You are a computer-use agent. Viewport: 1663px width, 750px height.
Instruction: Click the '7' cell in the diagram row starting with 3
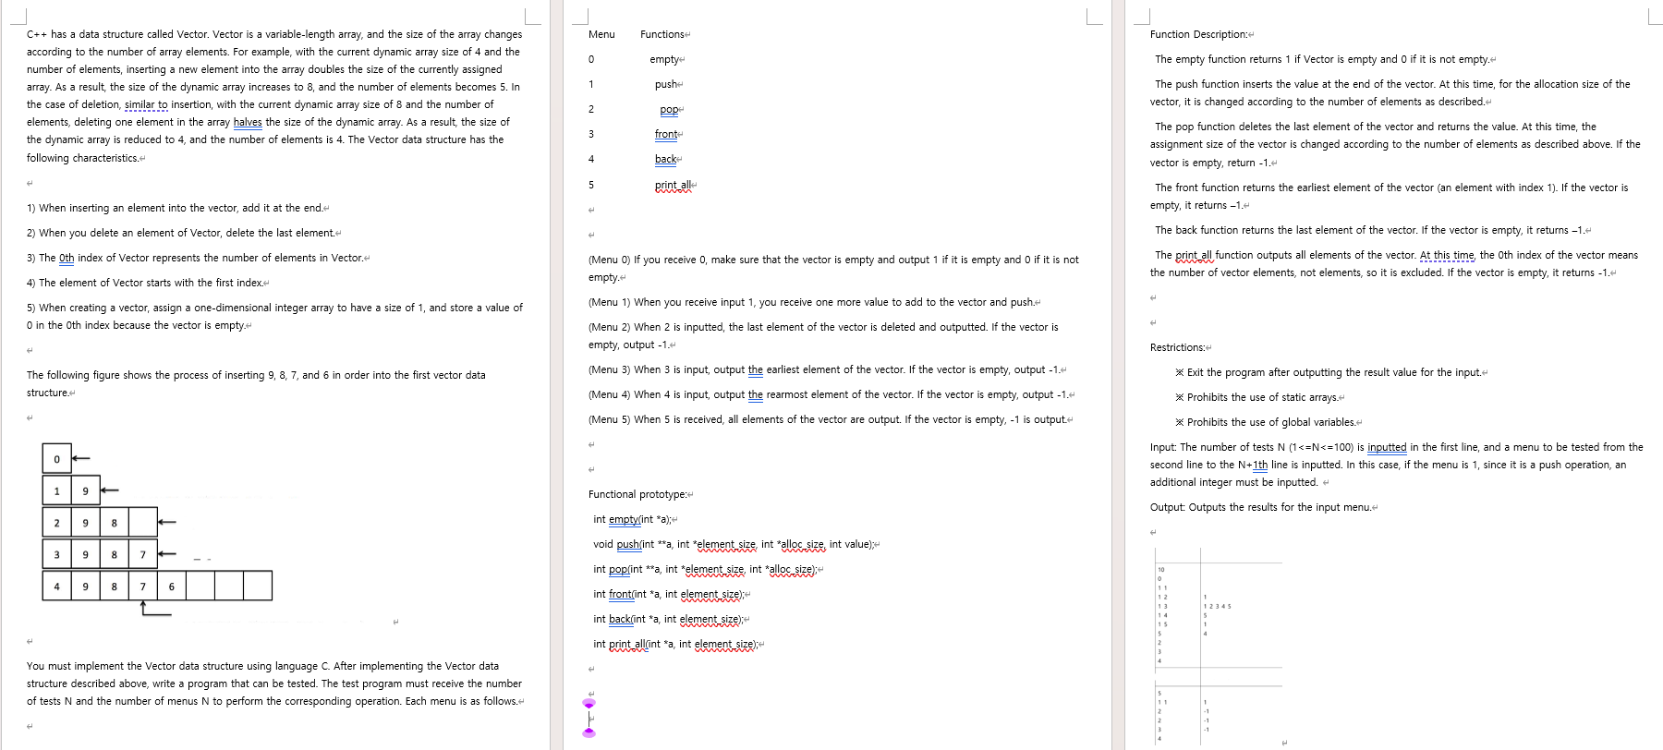142,554
